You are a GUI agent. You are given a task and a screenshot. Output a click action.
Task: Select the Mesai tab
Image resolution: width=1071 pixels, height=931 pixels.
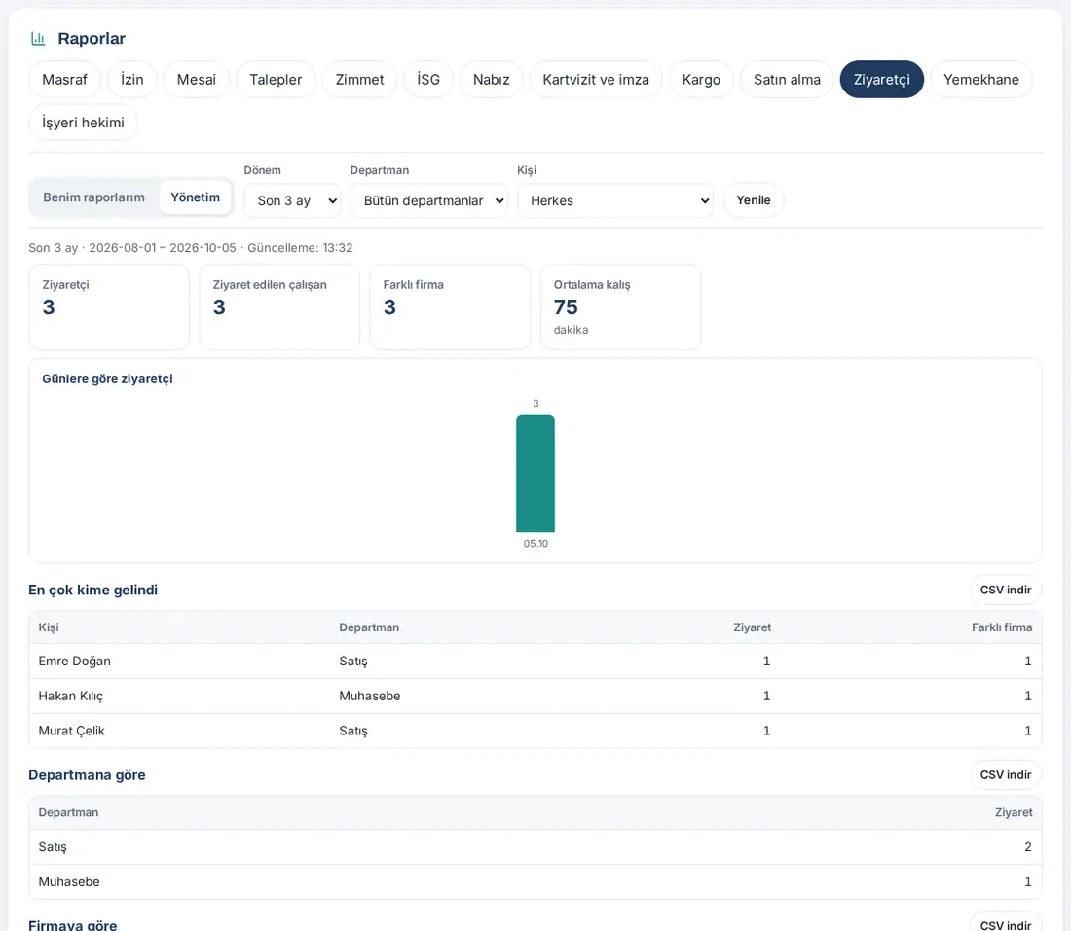[197, 79]
